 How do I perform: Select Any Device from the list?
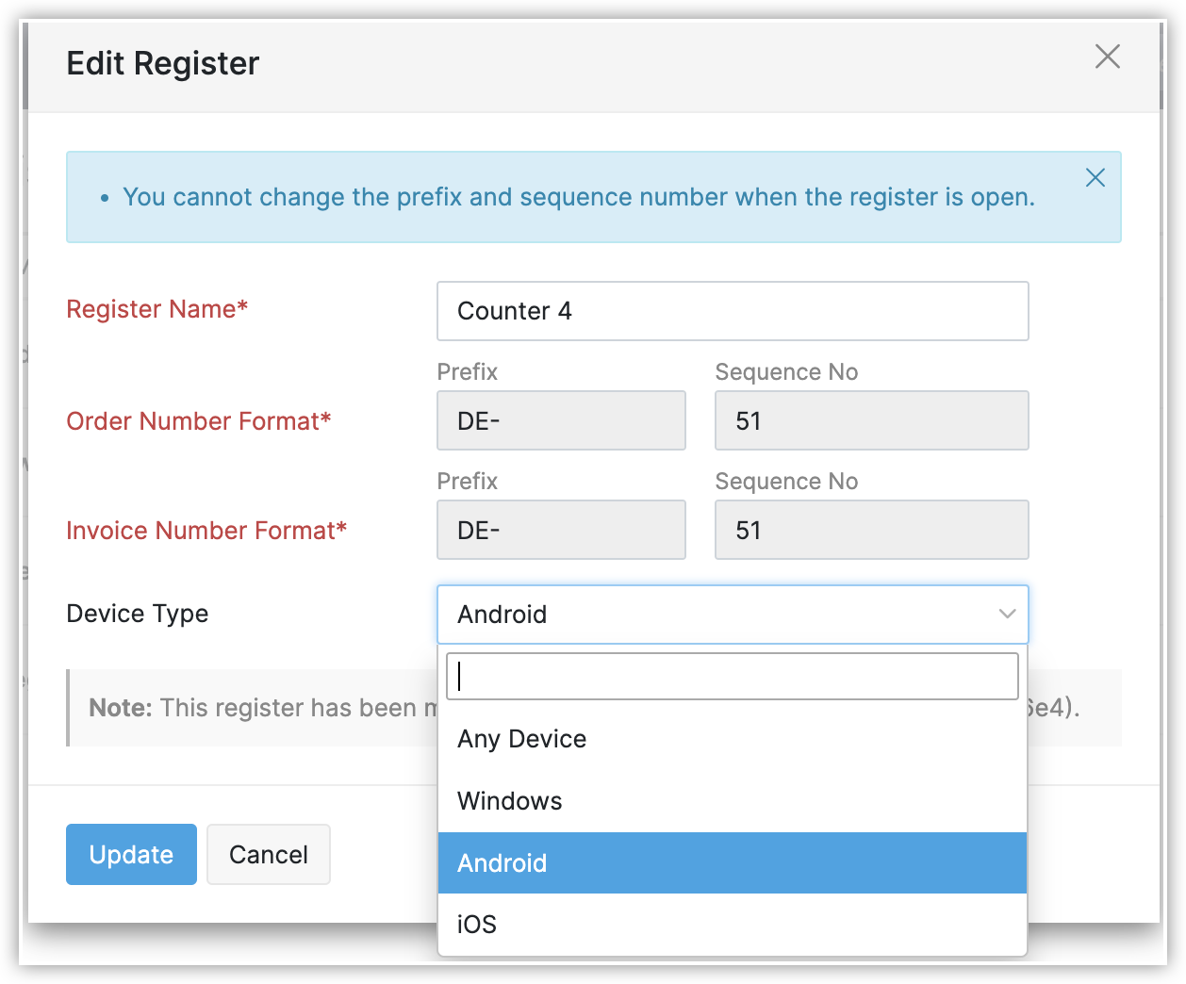click(521, 739)
